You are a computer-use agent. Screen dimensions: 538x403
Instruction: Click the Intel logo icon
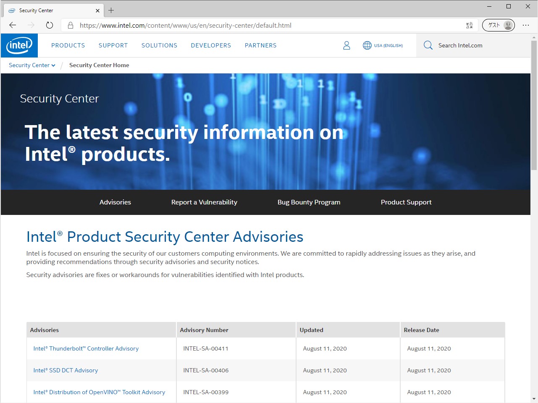[19, 45]
